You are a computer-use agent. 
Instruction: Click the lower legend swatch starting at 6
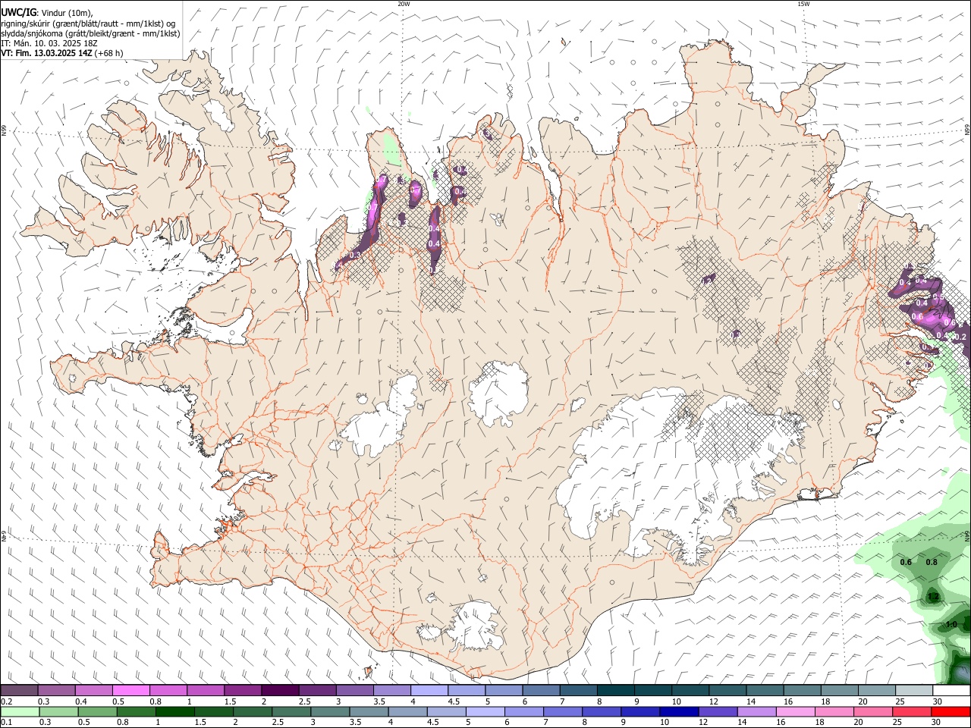523,711
